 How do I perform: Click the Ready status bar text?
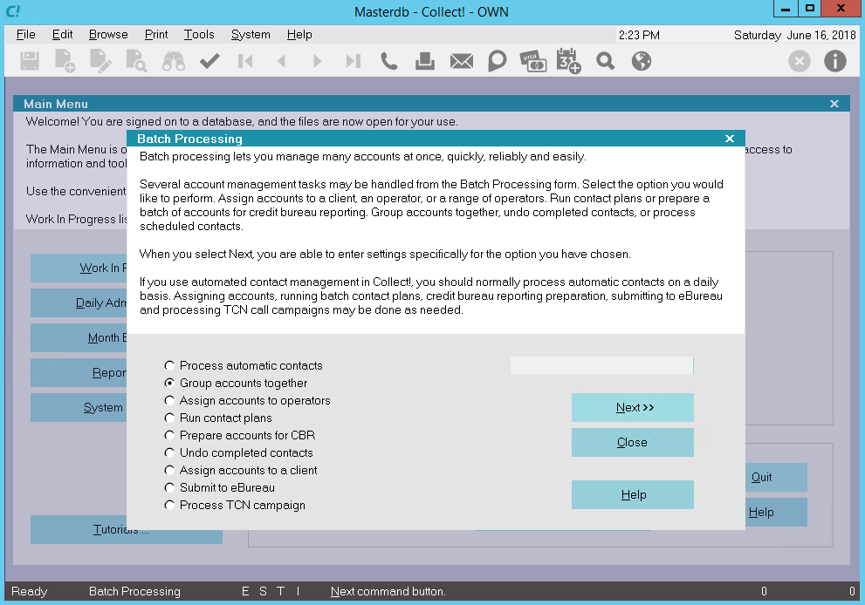[x=29, y=591]
